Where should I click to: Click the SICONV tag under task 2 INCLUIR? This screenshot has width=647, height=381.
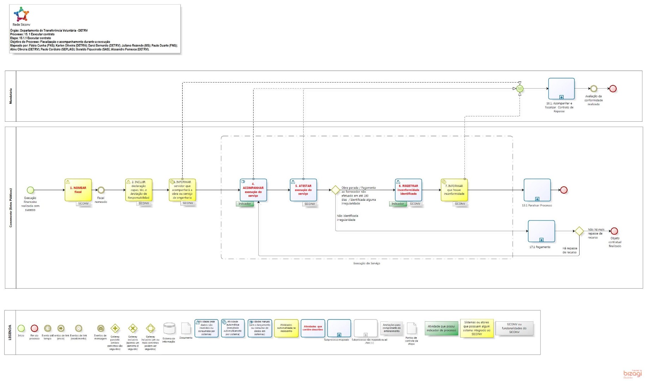144,204
